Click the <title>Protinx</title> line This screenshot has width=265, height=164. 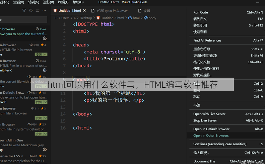115,59
